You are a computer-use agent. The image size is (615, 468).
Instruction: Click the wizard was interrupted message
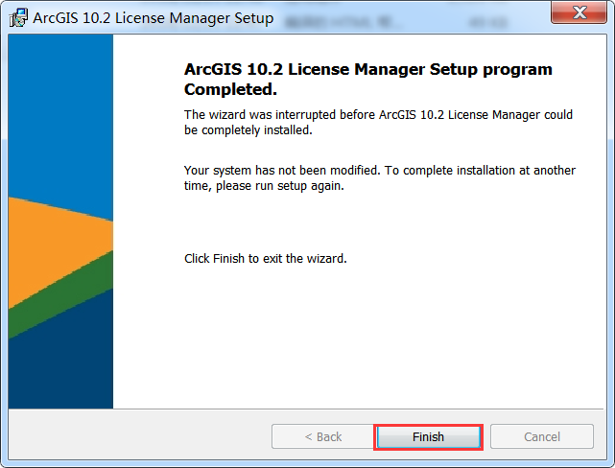click(x=378, y=122)
